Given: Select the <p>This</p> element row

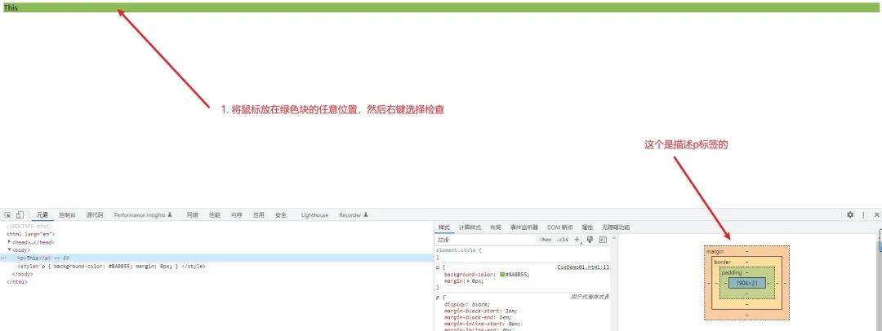Looking at the screenshot, I should tap(216, 258).
